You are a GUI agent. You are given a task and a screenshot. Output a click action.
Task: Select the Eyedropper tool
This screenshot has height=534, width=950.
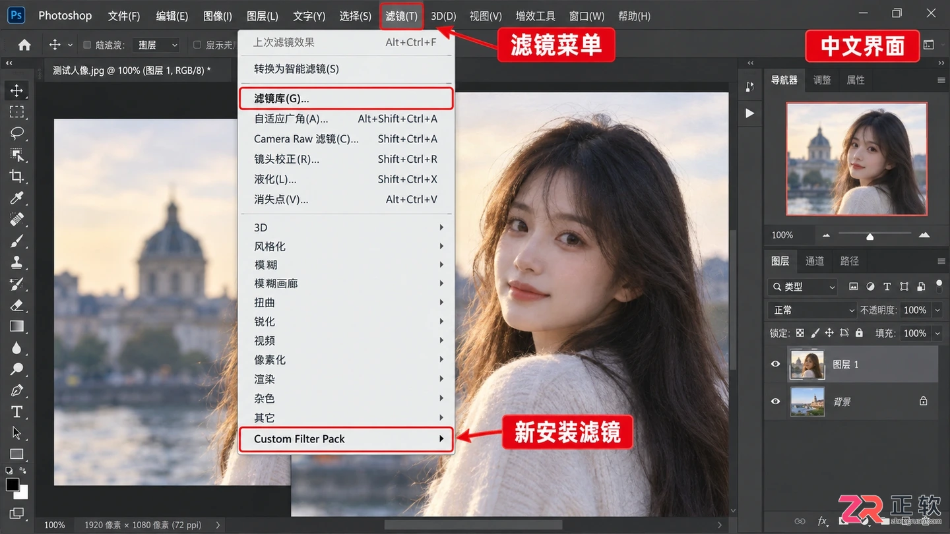point(16,198)
